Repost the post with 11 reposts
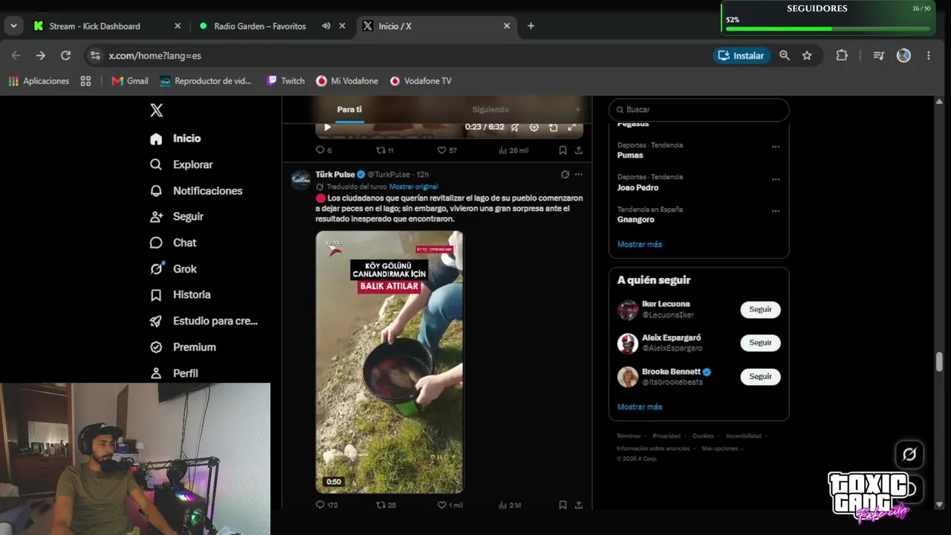 coord(385,150)
